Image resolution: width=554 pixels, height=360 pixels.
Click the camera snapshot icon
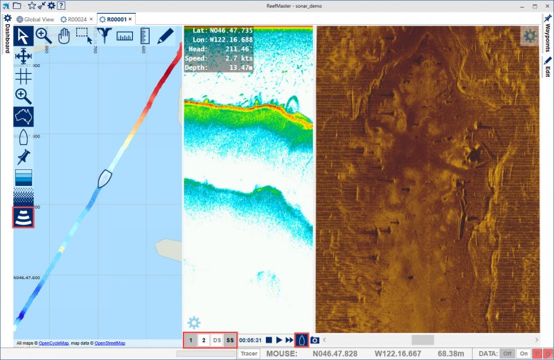pyautogui.click(x=314, y=340)
